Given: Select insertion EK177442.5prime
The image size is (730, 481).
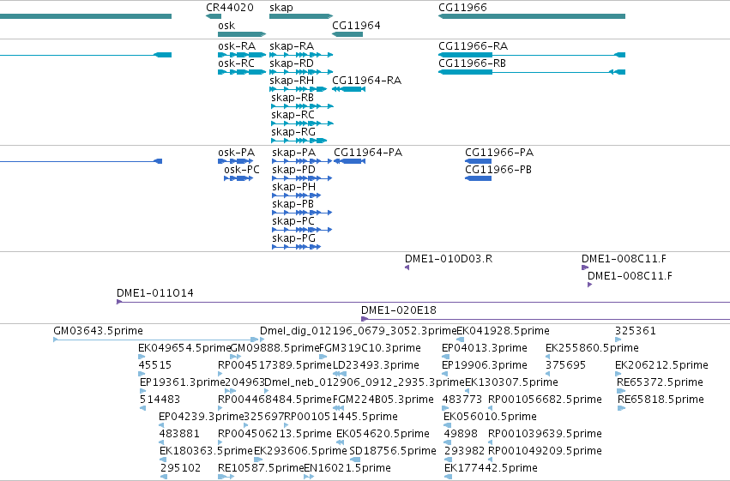Looking at the screenshot, I should (x=449, y=477).
